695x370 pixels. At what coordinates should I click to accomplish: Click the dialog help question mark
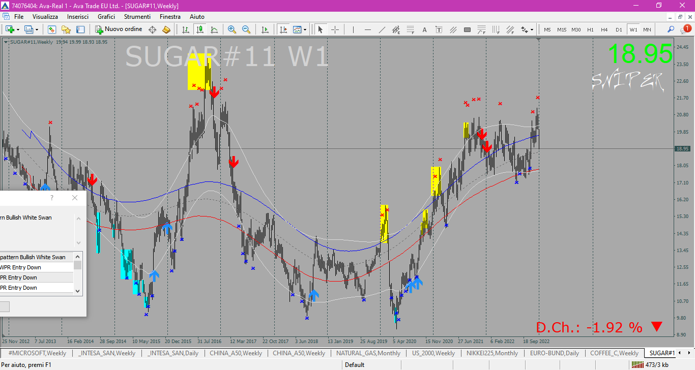pos(51,198)
